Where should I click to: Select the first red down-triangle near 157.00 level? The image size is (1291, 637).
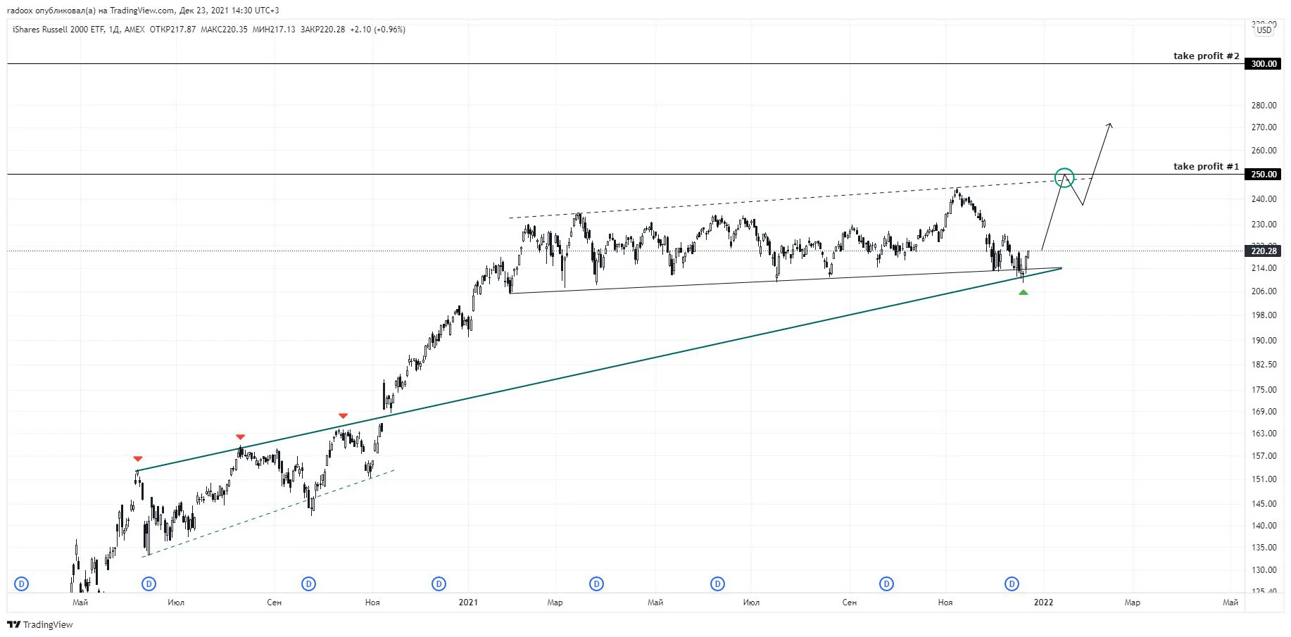click(138, 459)
